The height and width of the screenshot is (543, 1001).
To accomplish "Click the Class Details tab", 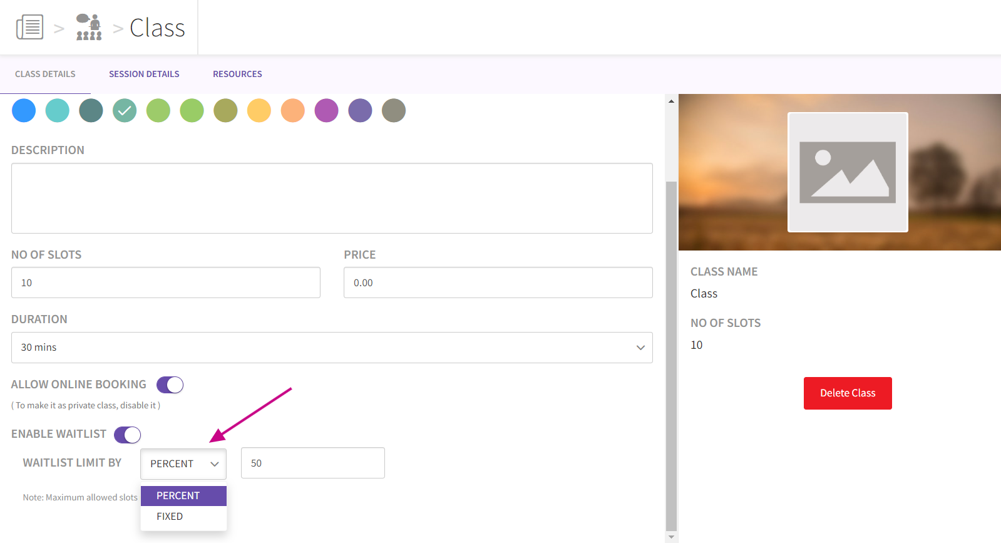I will (45, 74).
